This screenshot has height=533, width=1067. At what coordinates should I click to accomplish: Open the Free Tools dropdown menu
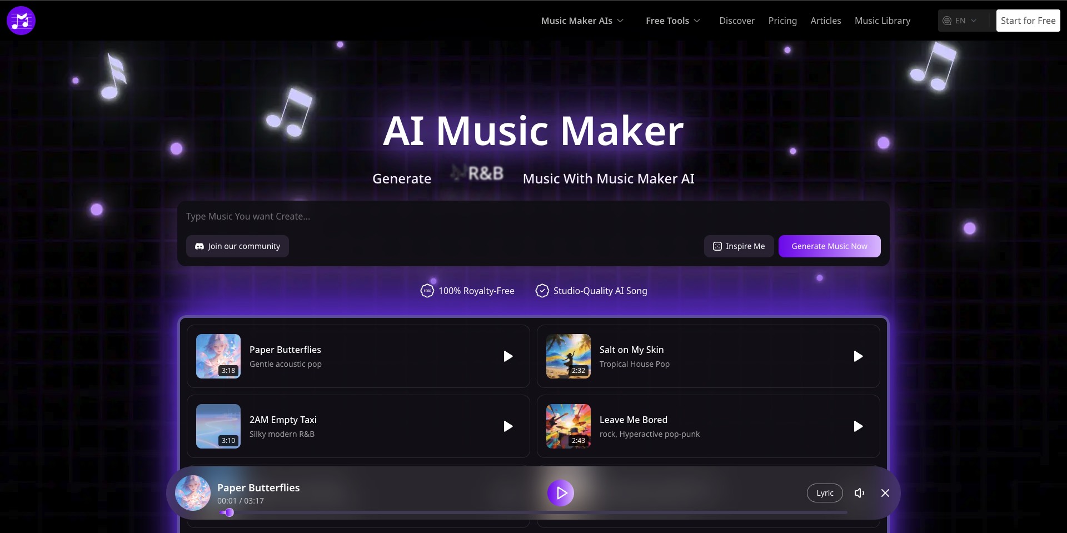pyautogui.click(x=672, y=21)
